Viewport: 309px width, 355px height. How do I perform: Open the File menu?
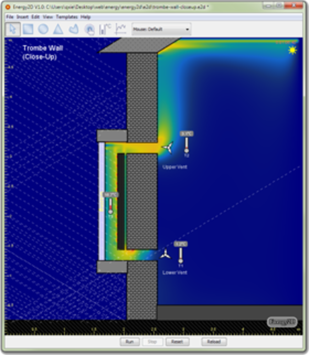pos(10,17)
